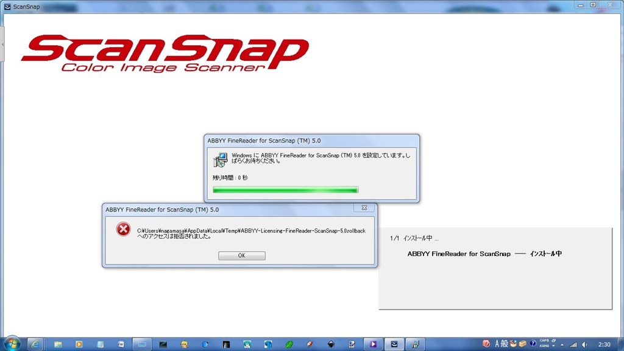
Task: Toggle the CAPS indicator on language bar
Action: click(544, 341)
